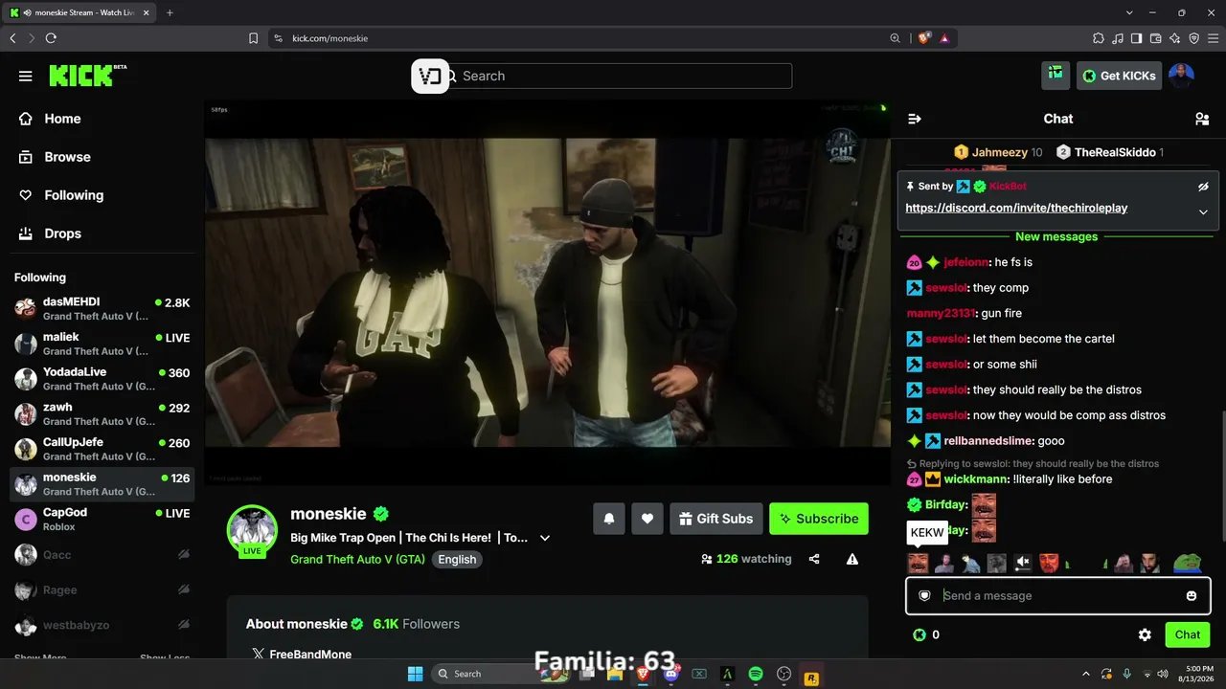Send the message with the Chat button

tap(1188, 634)
